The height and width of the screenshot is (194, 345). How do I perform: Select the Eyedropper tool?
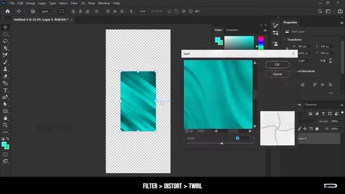click(x=5, y=55)
